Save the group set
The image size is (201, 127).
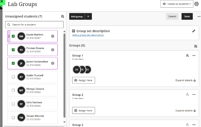[187, 16]
